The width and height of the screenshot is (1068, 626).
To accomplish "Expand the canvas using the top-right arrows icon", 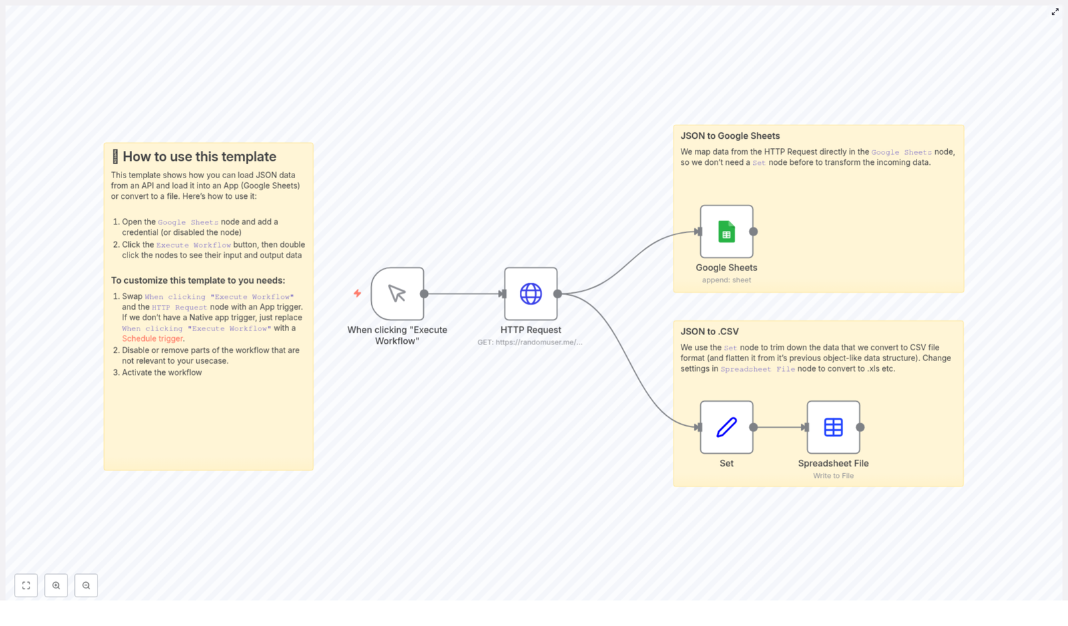I will pyautogui.click(x=1055, y=11).
